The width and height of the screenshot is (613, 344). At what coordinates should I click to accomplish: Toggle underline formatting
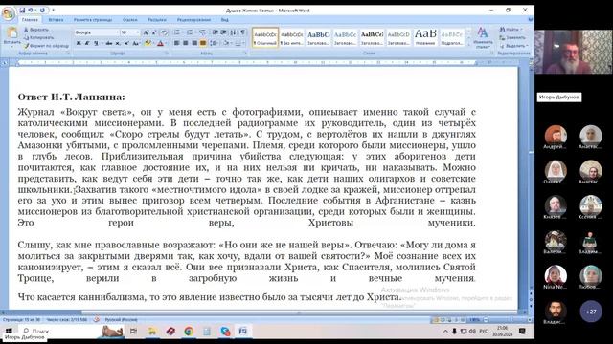[x=96, y=43]
